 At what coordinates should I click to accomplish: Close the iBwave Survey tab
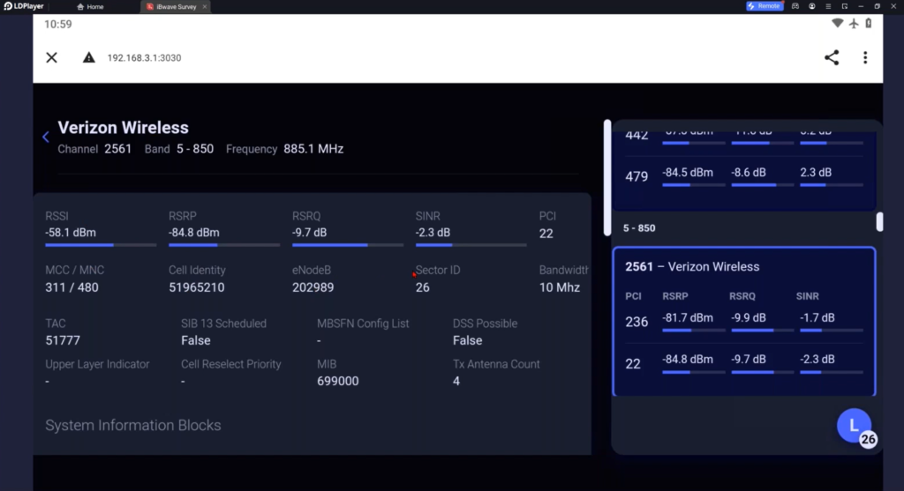click(x=205, y=7)
